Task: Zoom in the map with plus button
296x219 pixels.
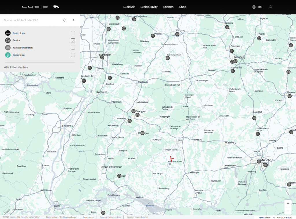Action: point(288,203)
